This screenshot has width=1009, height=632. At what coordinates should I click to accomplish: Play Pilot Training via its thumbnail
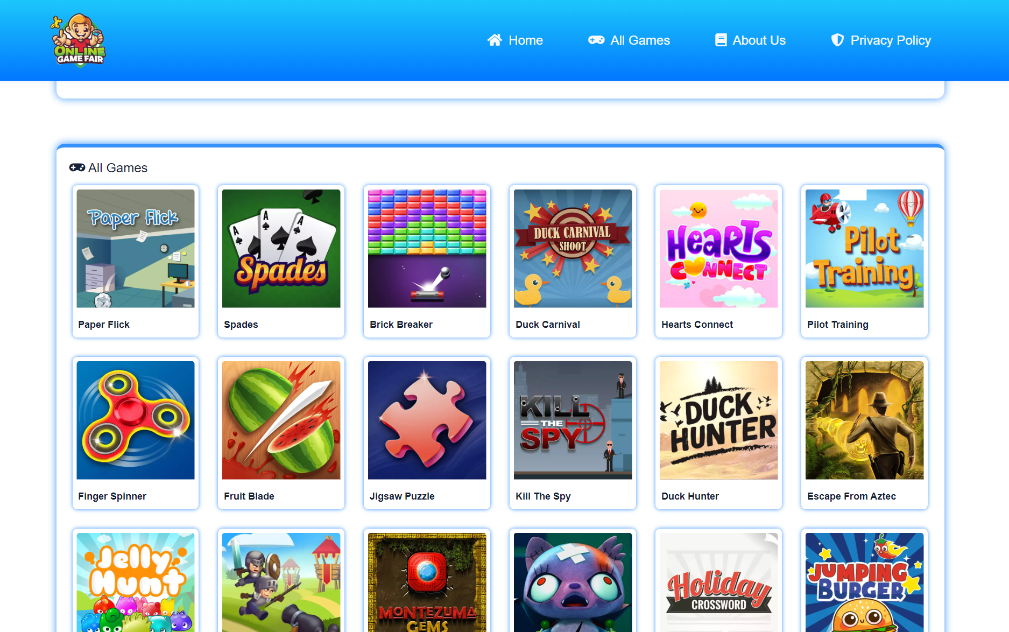[864, 249]
